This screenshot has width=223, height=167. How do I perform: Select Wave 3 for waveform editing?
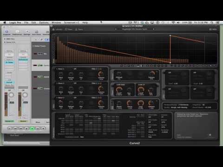point(61,97)
